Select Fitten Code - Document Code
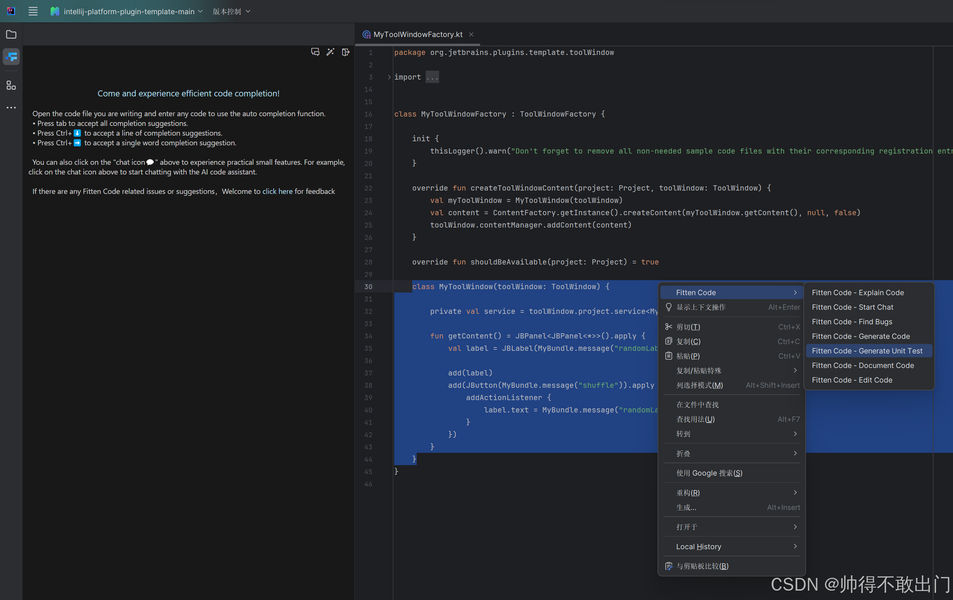 coord(869,366)
